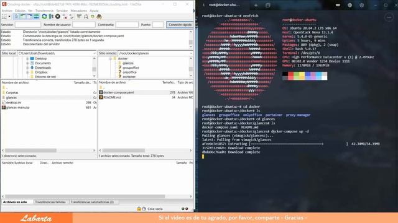Collapse the docker remote tree node

[111, 59]
